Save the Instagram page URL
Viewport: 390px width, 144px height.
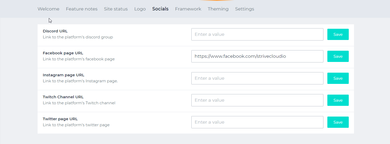click(338, 78)
